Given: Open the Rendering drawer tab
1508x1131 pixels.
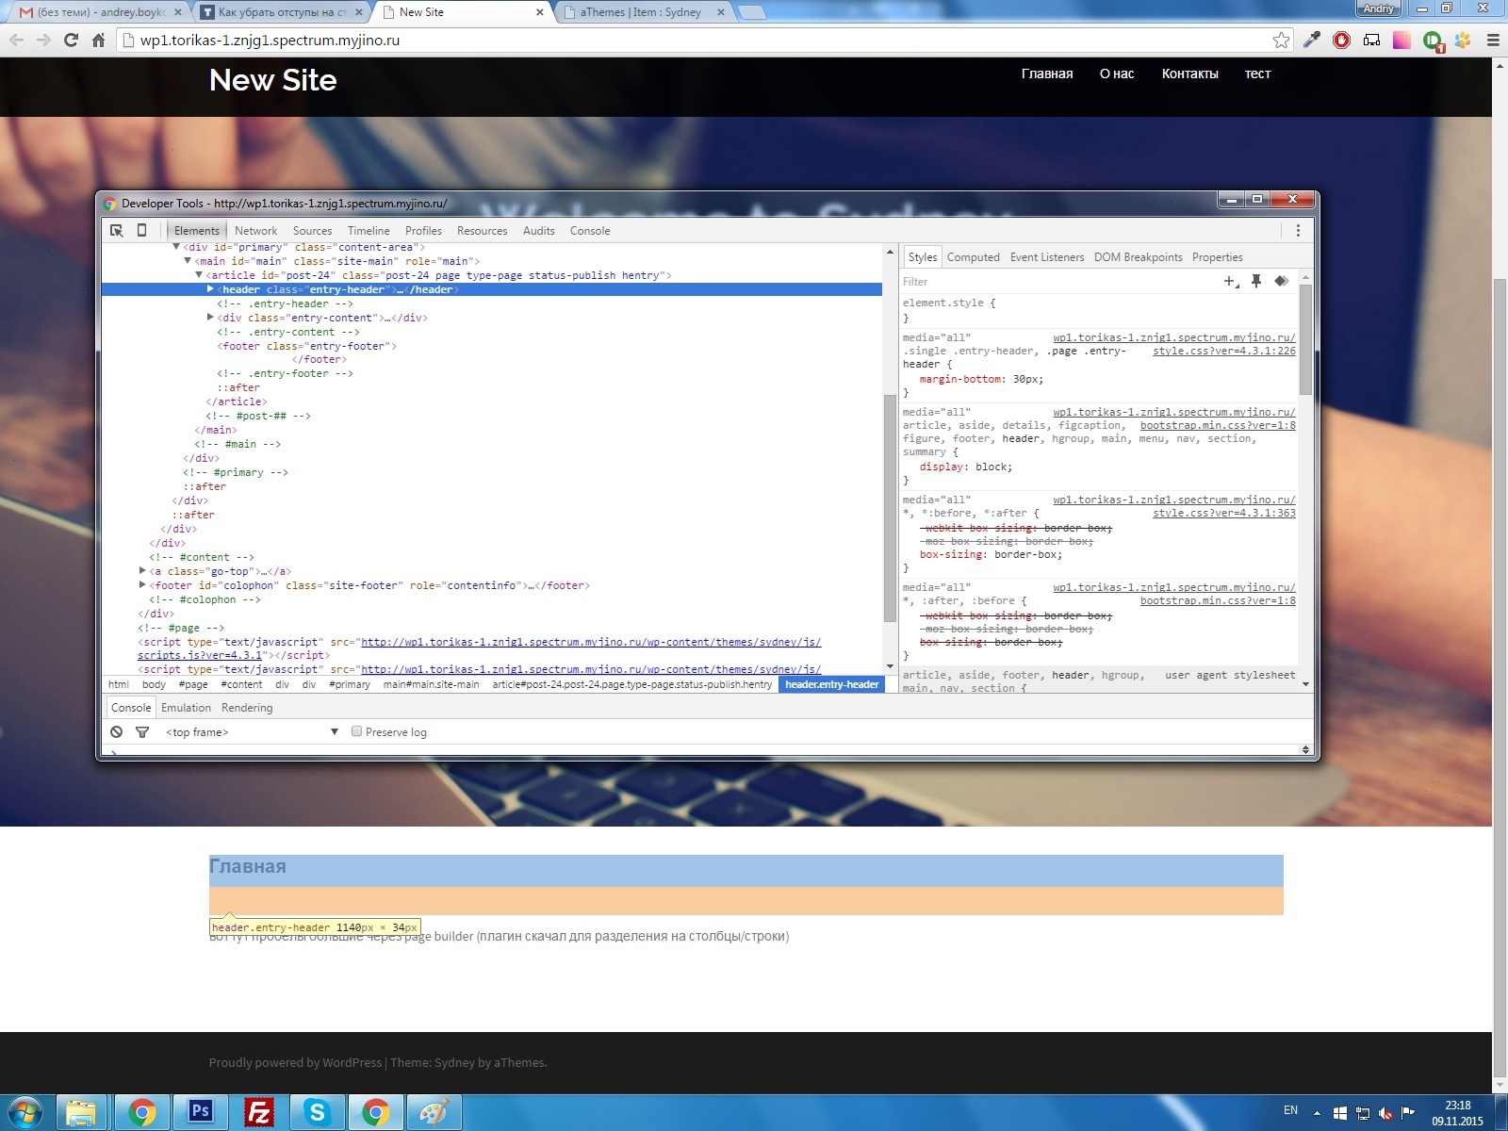Looking at the screenshot, I should pos(247,708).
